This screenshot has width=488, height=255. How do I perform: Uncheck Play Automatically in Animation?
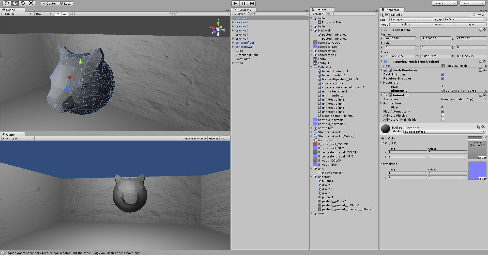click(443, 111)
